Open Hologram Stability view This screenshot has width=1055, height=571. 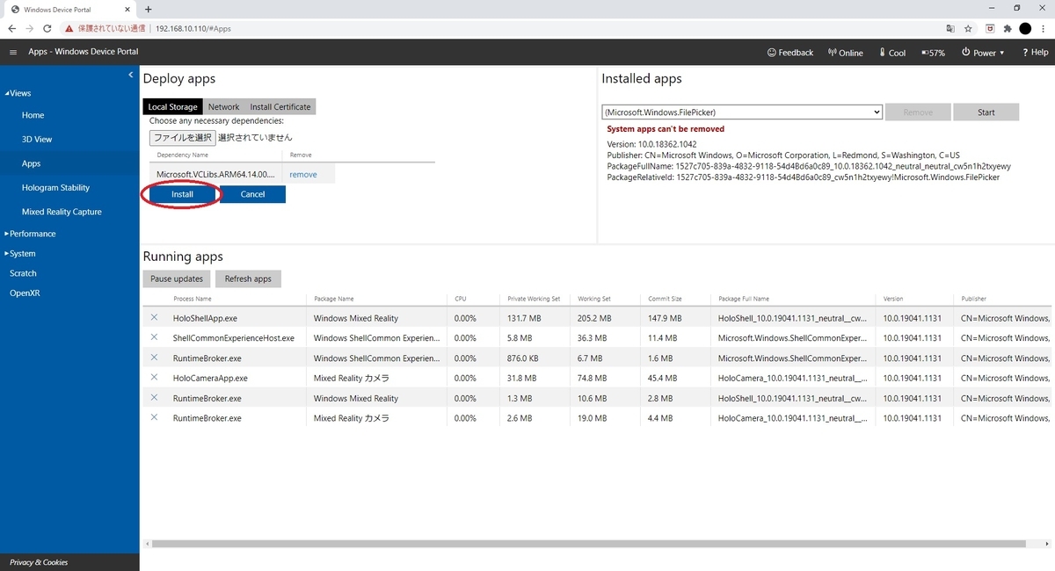point(55,187)
